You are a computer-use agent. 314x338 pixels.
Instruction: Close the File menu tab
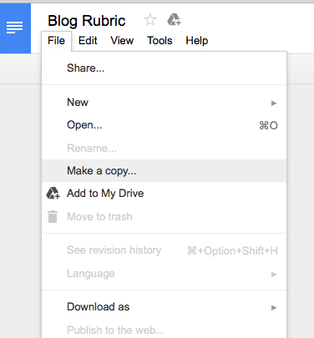pos(56,41)
